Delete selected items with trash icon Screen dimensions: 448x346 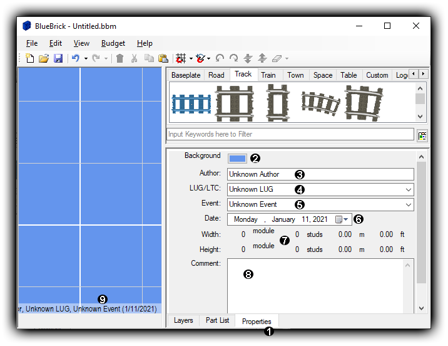[120, 58]
